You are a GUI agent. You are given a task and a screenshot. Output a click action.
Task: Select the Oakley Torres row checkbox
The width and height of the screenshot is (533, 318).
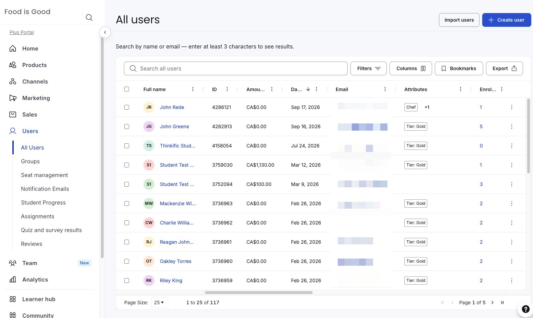pos(127,261)
